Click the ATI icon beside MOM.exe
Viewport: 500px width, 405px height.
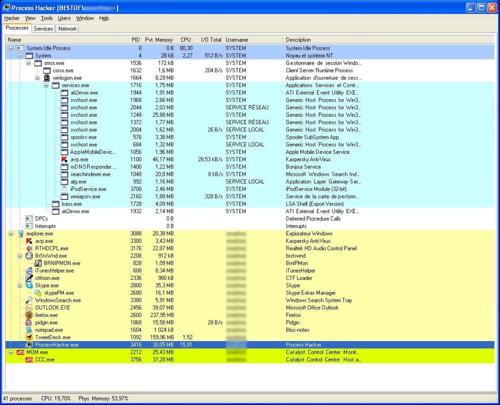point(21,352)
